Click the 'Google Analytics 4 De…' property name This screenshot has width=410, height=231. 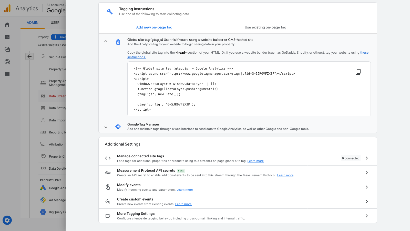click(52, 45)
